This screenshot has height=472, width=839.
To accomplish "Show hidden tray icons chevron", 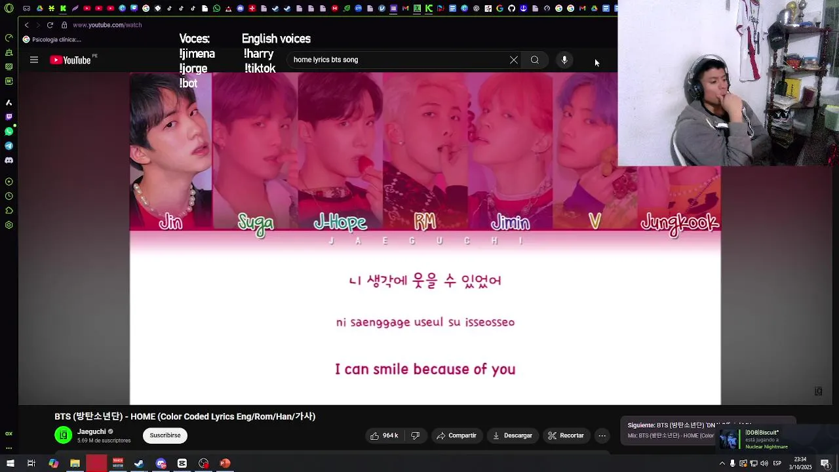I will 722,463.
